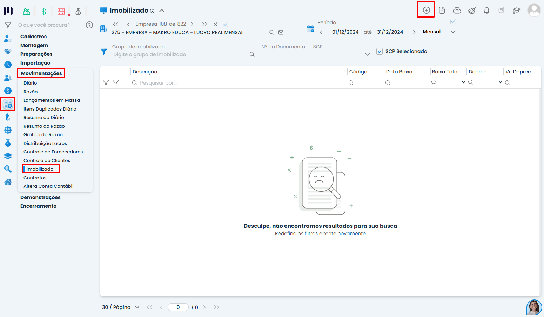Open the magnifying glass sidebar icon

[8, 169]
